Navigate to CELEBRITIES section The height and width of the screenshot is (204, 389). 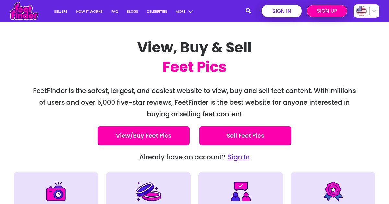[x=157, y=11]
